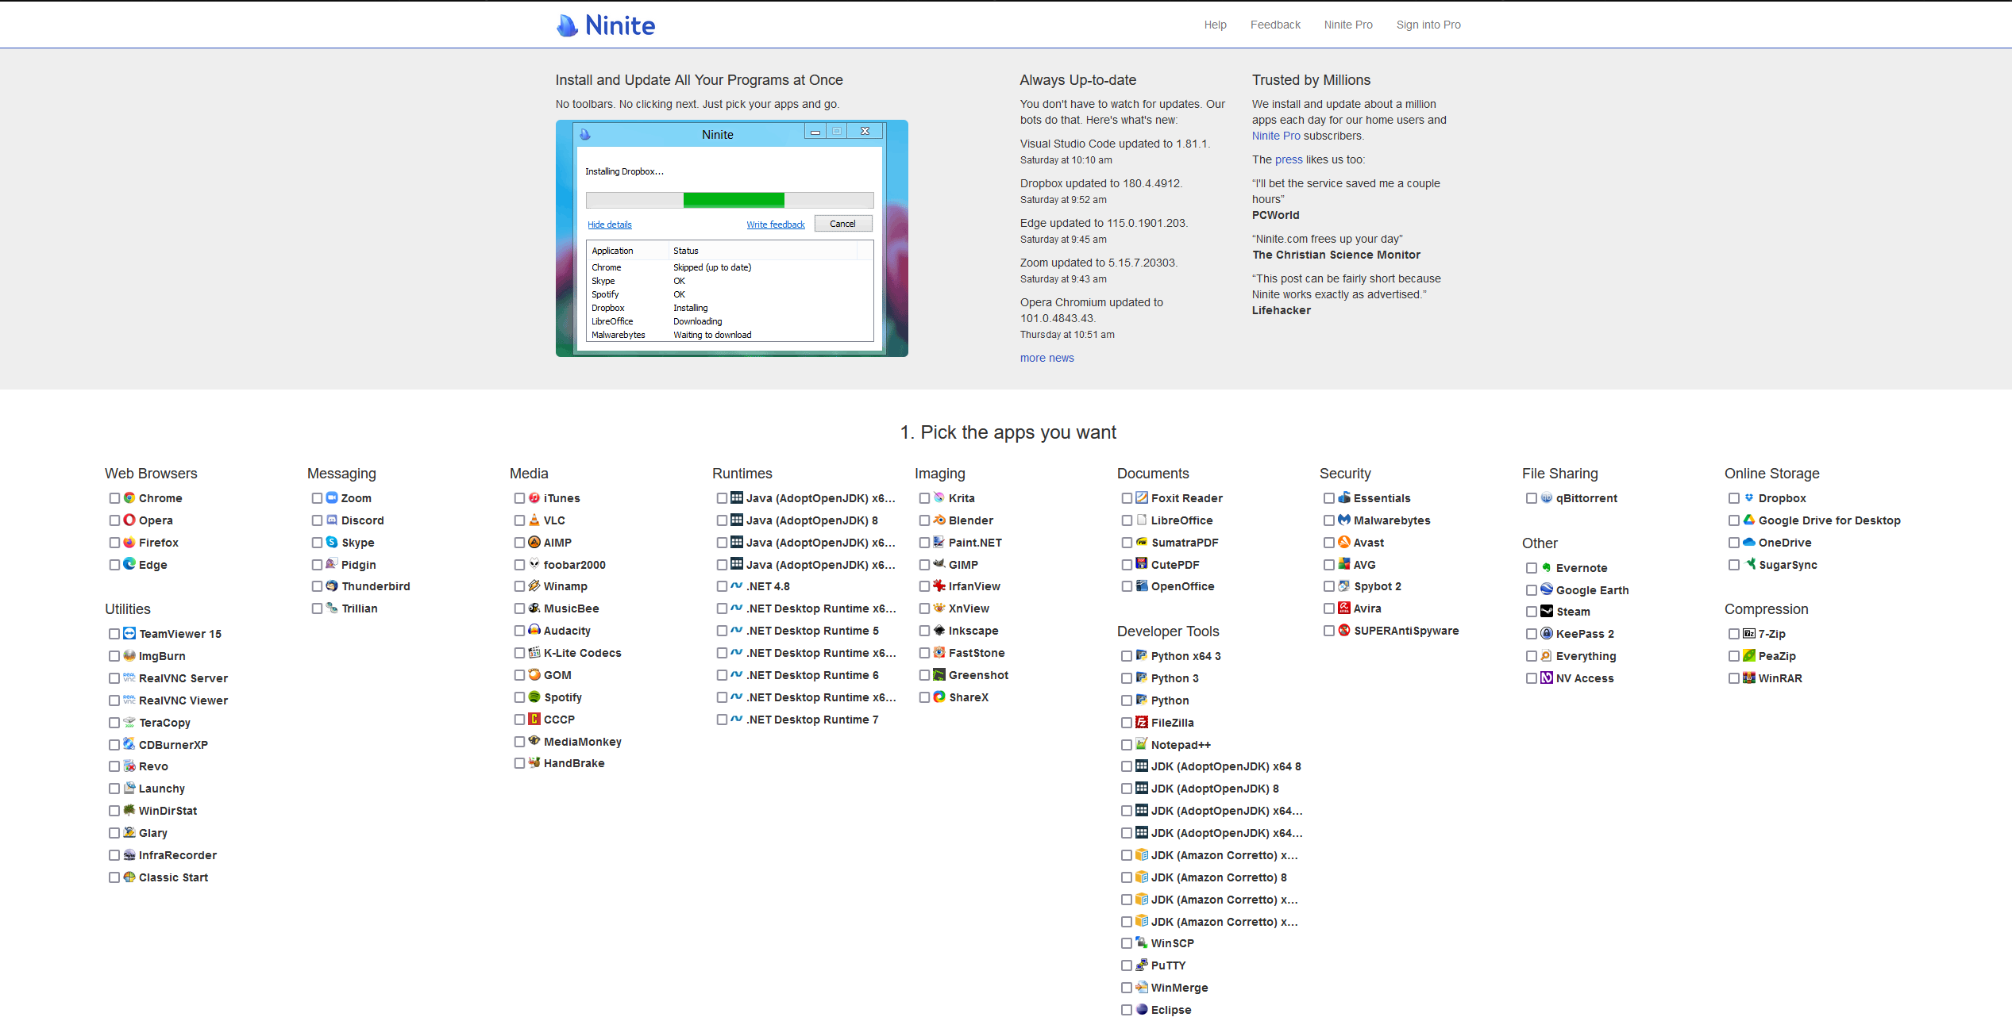Click Hide details in the installer preview

pyautogui.click(x=610, y=225)
